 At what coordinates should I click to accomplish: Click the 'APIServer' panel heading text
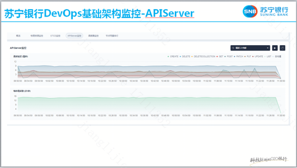pos(18,48)
